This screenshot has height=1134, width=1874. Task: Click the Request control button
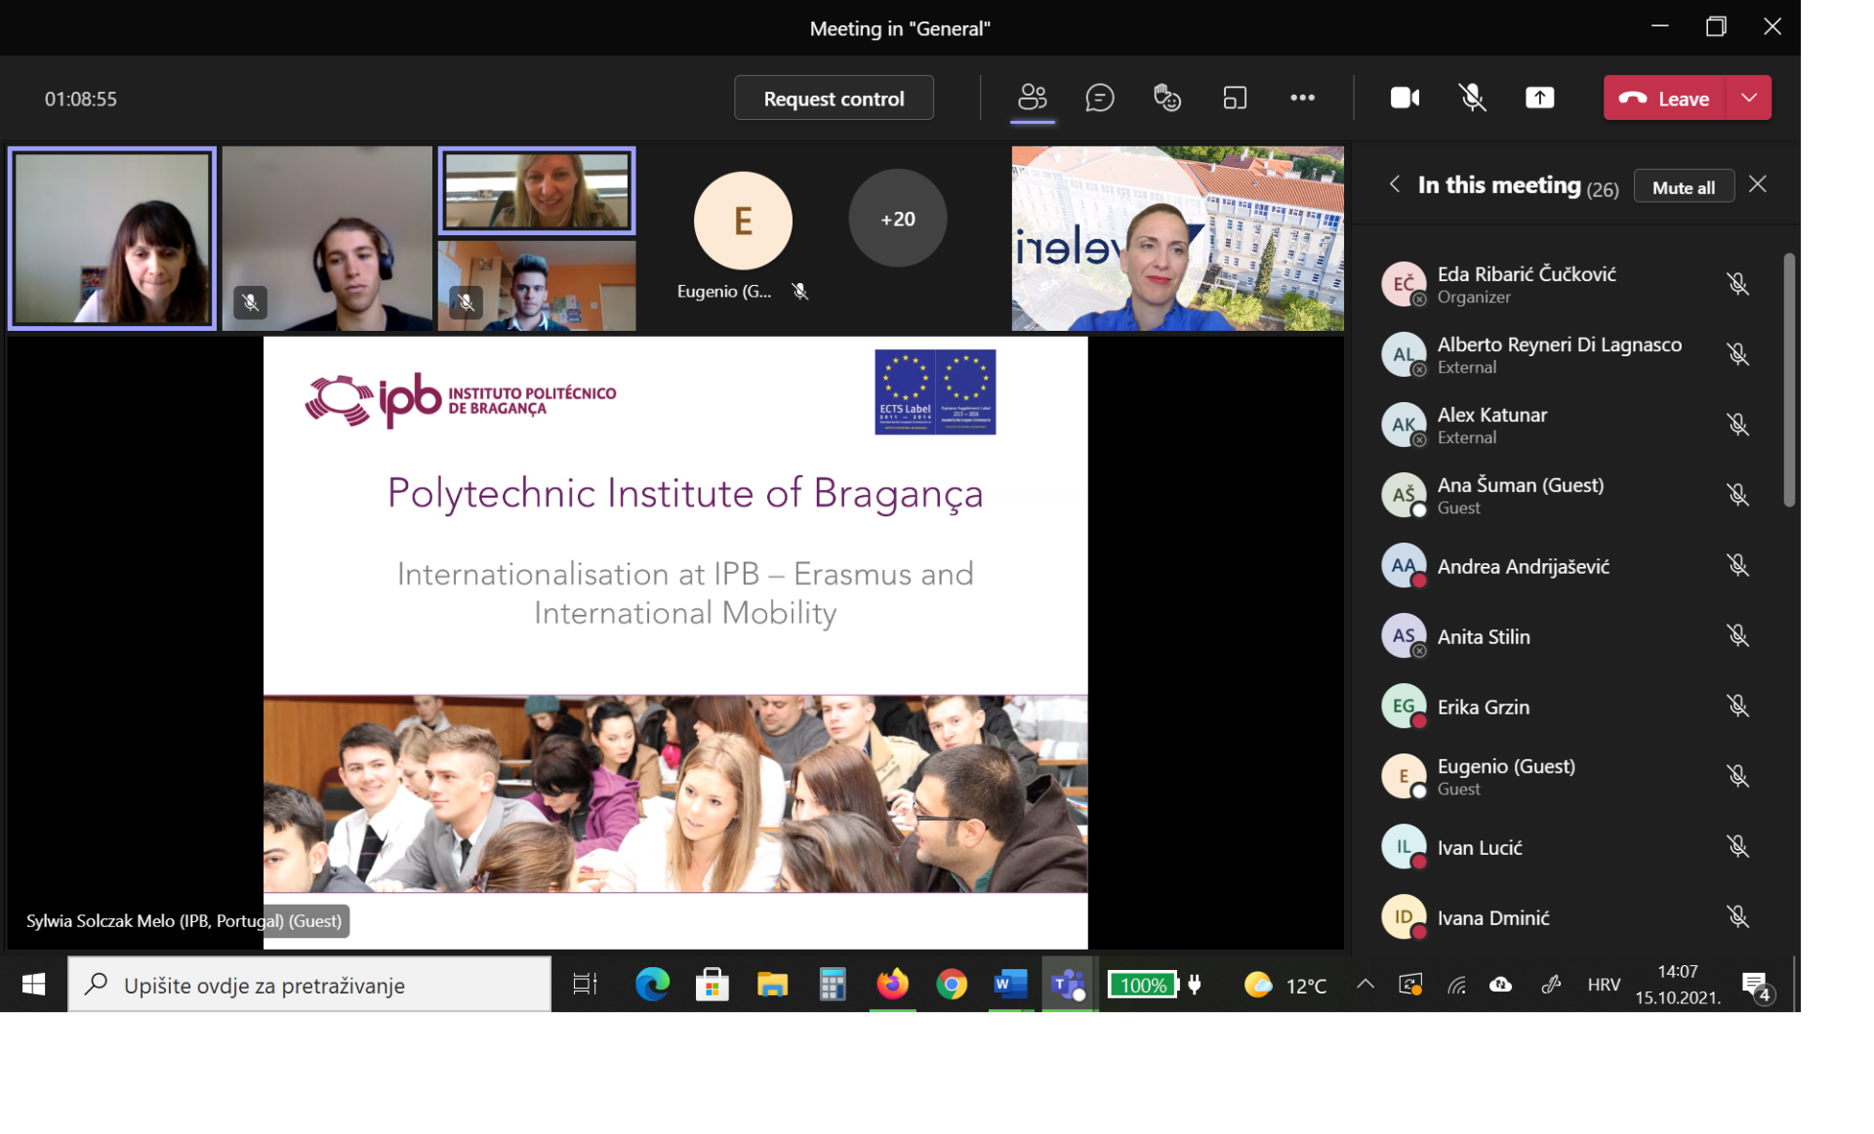(x=834, y=99)
